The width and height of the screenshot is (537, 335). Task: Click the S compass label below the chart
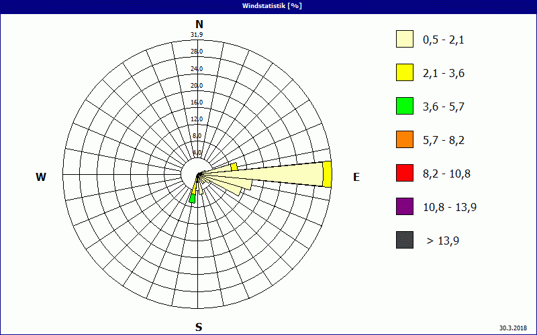click(x=199, y=327)
